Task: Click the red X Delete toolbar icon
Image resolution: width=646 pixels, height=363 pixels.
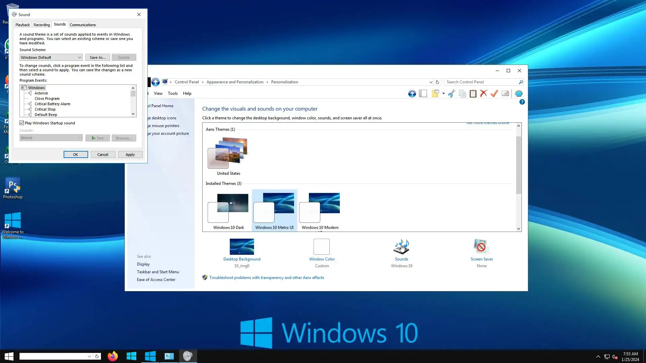Action: pos(483,93)
